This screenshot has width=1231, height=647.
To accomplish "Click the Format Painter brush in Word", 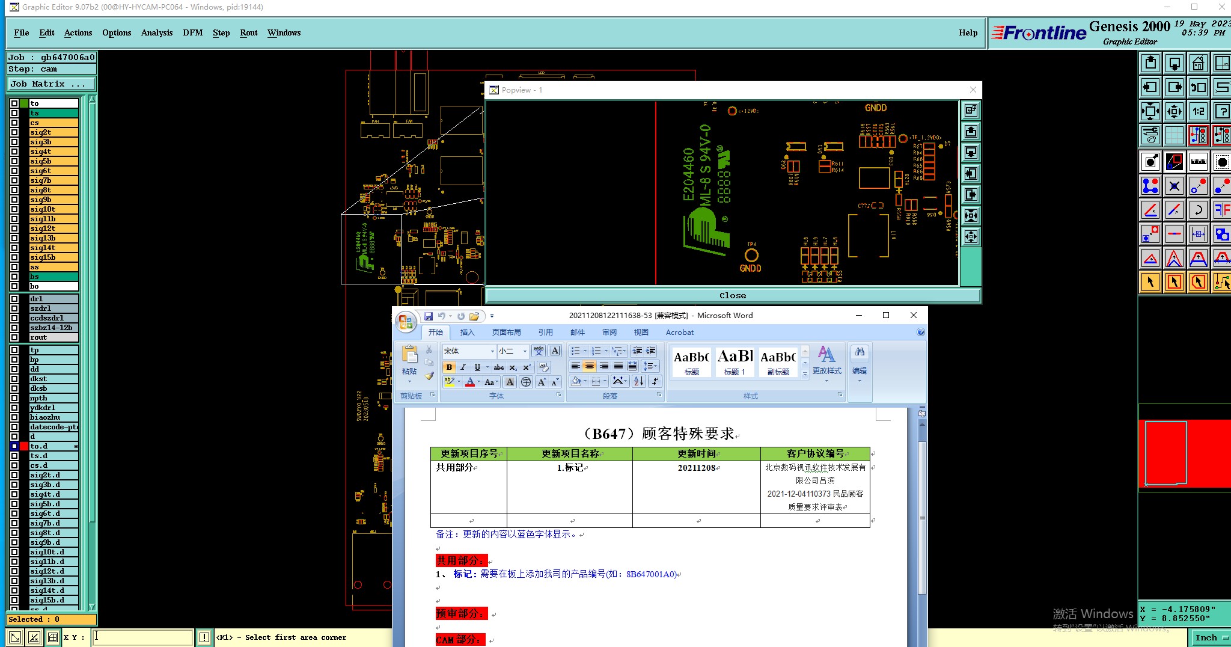I will [x=429, y=376].
